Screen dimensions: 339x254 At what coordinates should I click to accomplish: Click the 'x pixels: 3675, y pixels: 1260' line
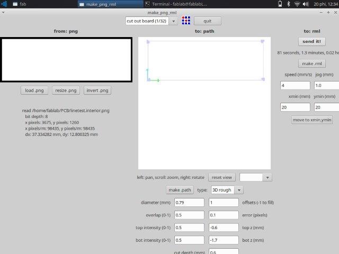coord(52,122)
